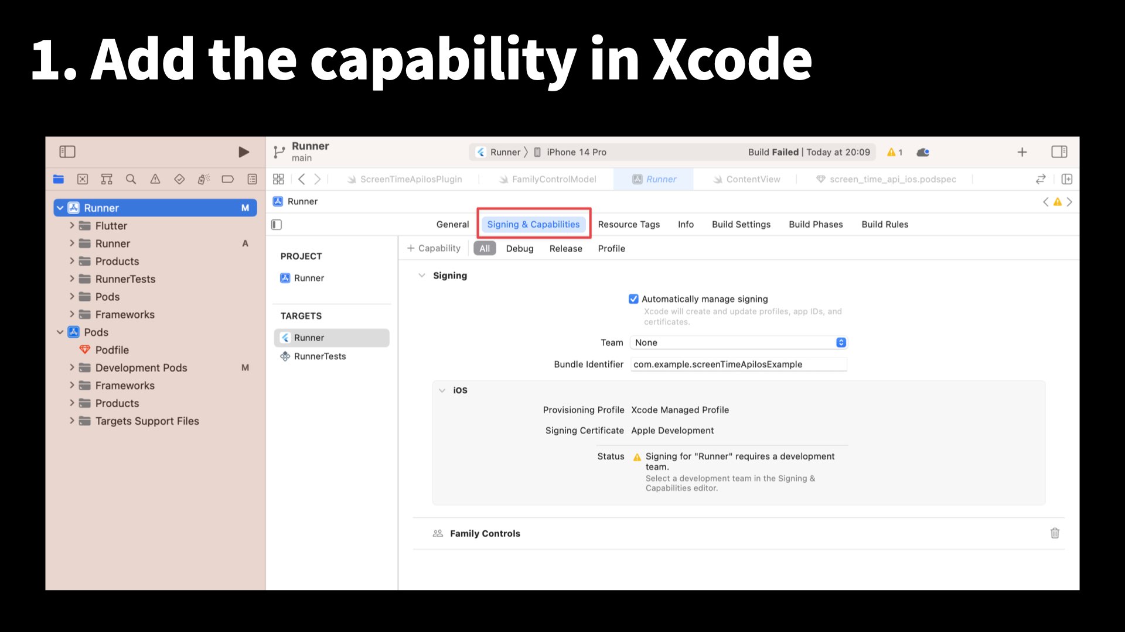Open the Team dropdown showing None
Image resolution: width=1125 pixels, height=632 pixels.
click(x=738, y=343)
